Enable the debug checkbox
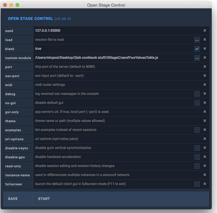This screenshot has height=213, width=217. pos(197,94)
